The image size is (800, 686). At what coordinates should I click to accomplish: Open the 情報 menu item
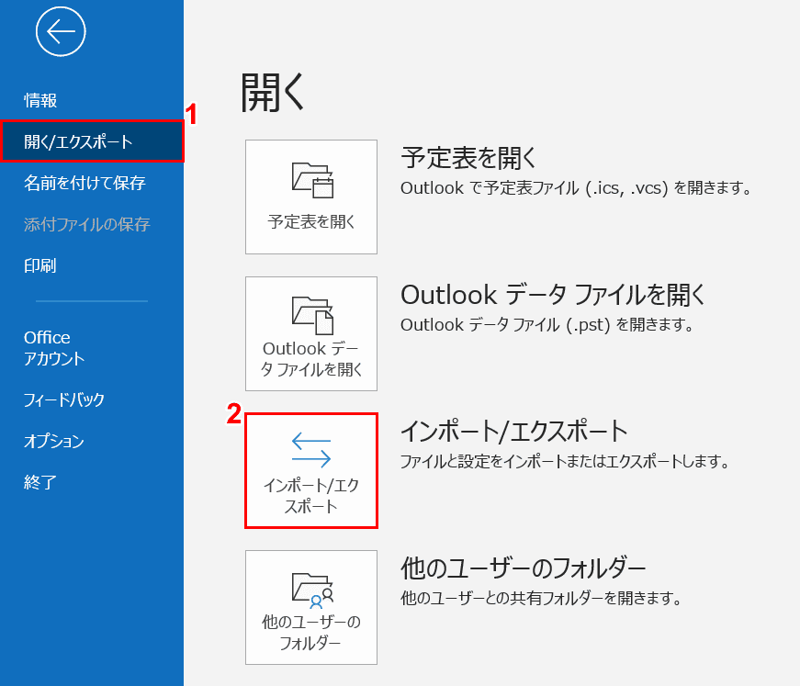40,100
